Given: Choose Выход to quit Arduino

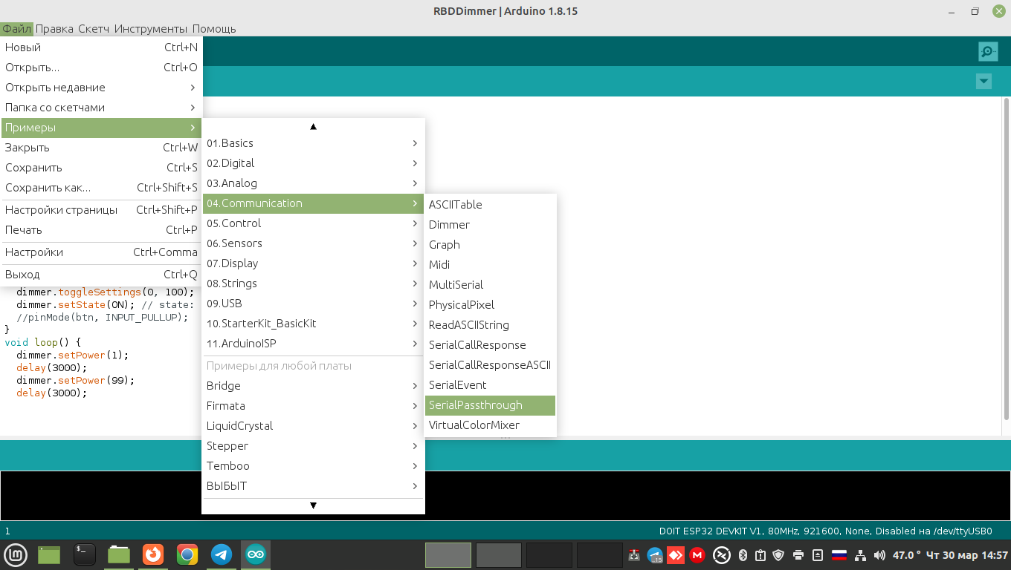Looking at the screenshot, I should point(101,275).
